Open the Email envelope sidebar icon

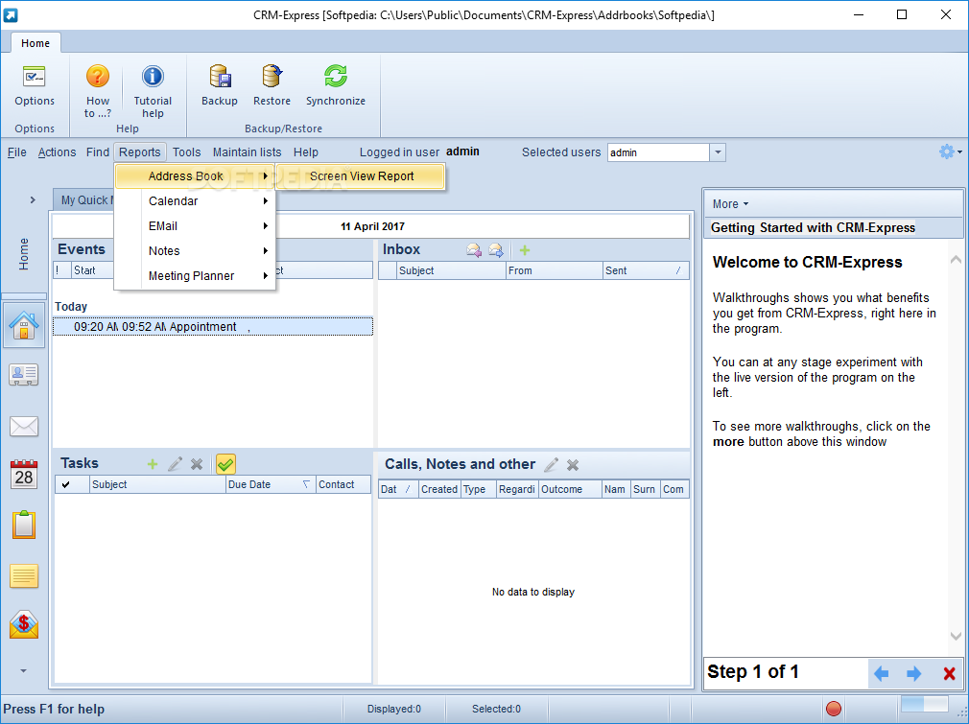[23, 426]
